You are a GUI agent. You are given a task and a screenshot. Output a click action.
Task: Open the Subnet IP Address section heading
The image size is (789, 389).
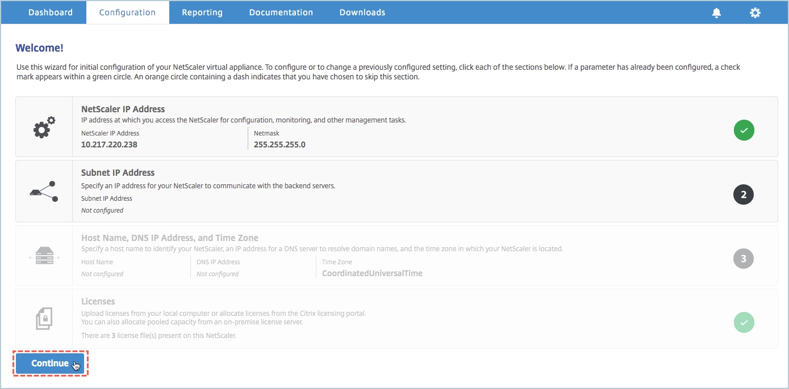118,172
